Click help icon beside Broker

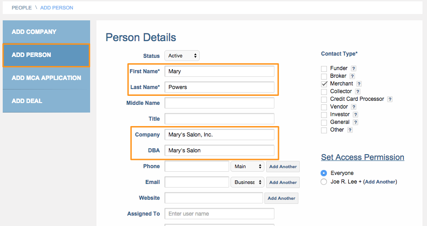352,76
